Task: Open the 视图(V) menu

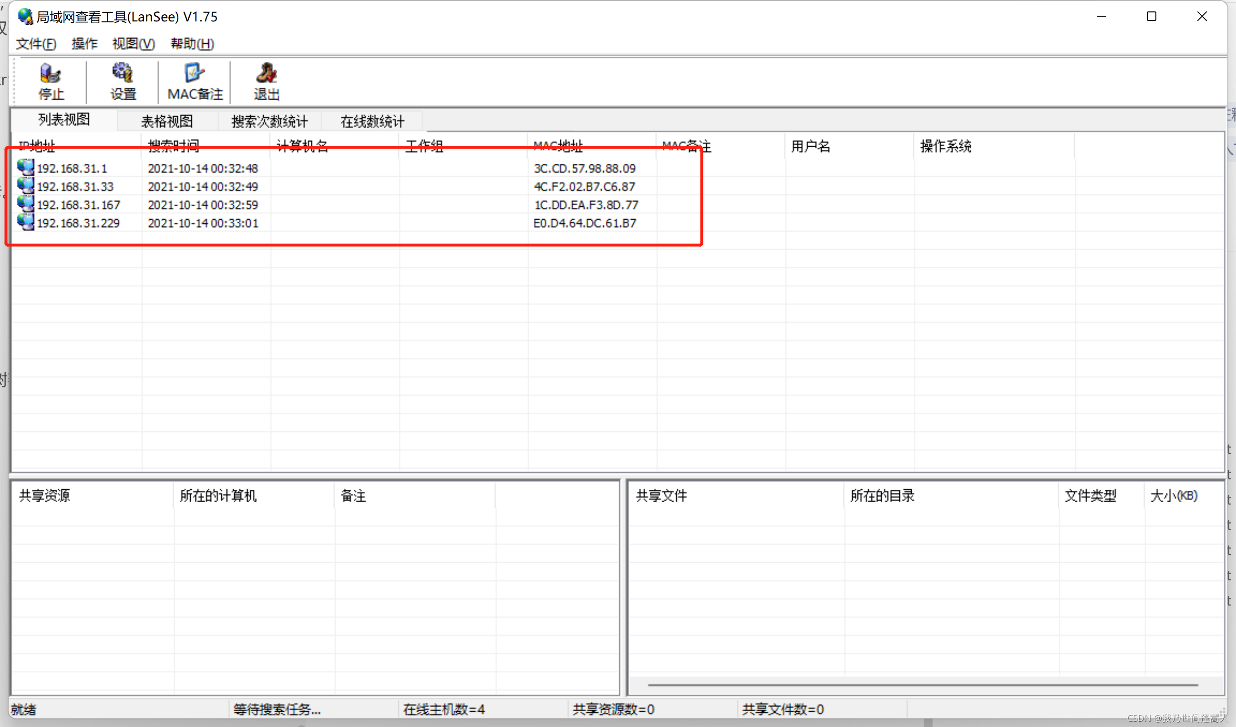Action: click(x=134, y=44)
